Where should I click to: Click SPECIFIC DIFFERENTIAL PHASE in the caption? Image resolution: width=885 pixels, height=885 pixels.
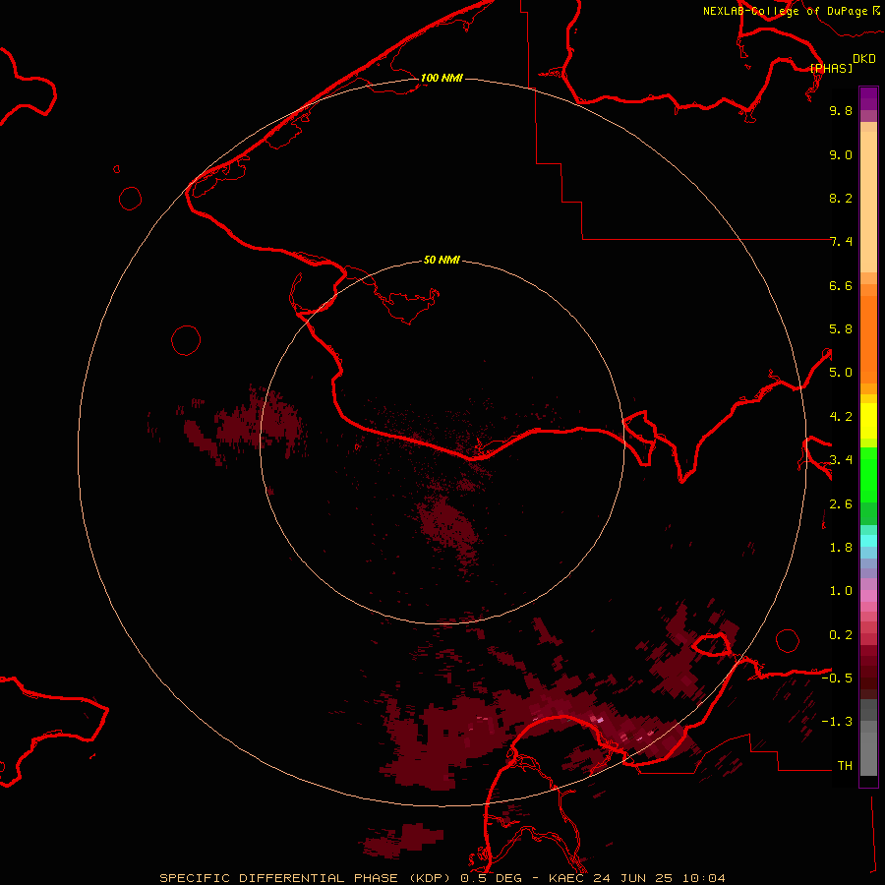click(x=280, y=878)
